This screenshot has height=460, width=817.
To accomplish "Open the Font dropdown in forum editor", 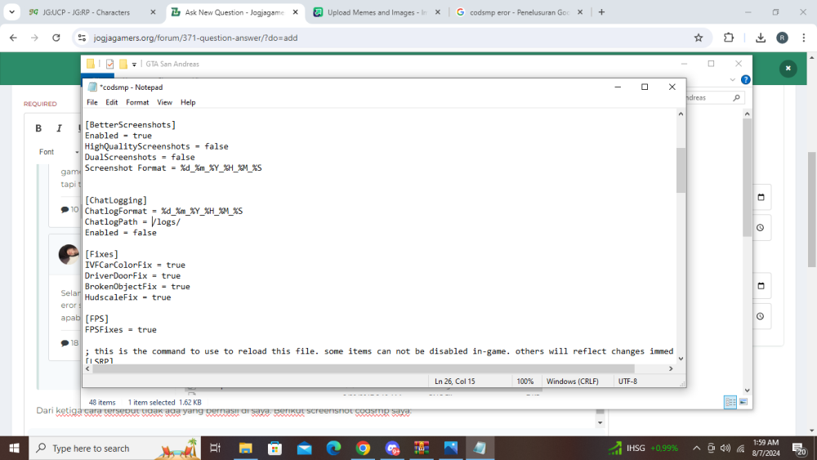I will point(58,152).
